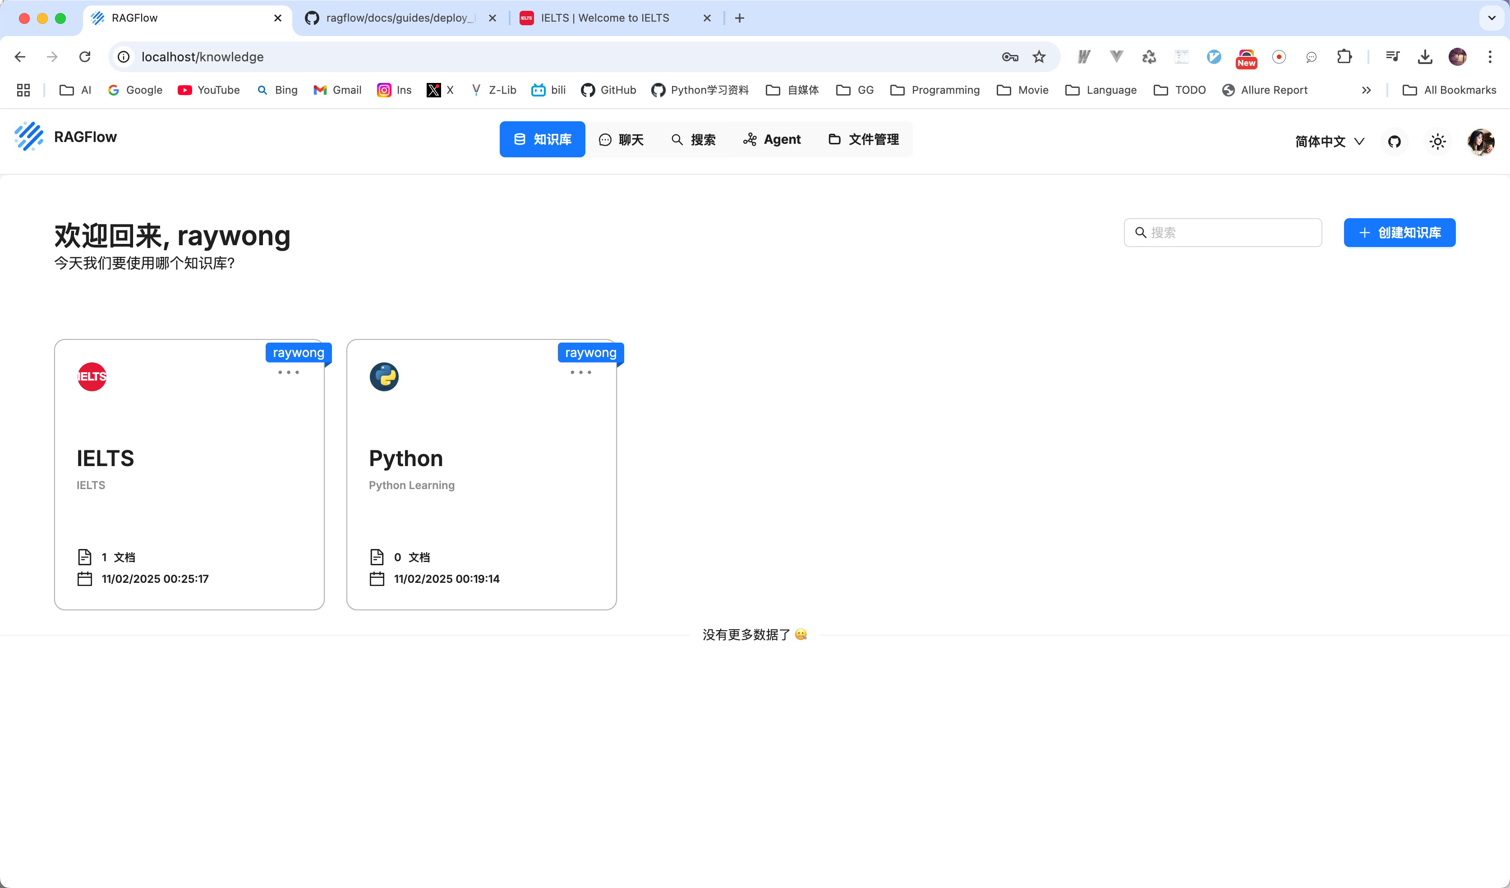Switch to the Agent tab
This screenshot has width=1510, height=888.
pyautogui.click(x=772, y=140)
